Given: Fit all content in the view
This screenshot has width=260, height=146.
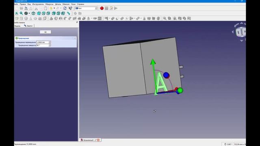Looking at the screenshot, I should 17,13.
